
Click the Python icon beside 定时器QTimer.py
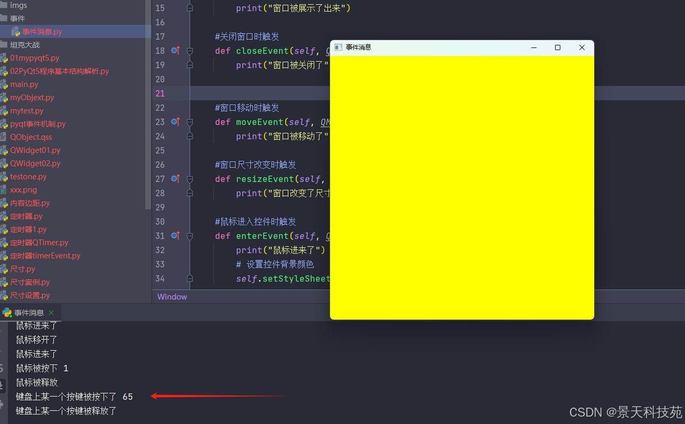(x=4, y=243)
